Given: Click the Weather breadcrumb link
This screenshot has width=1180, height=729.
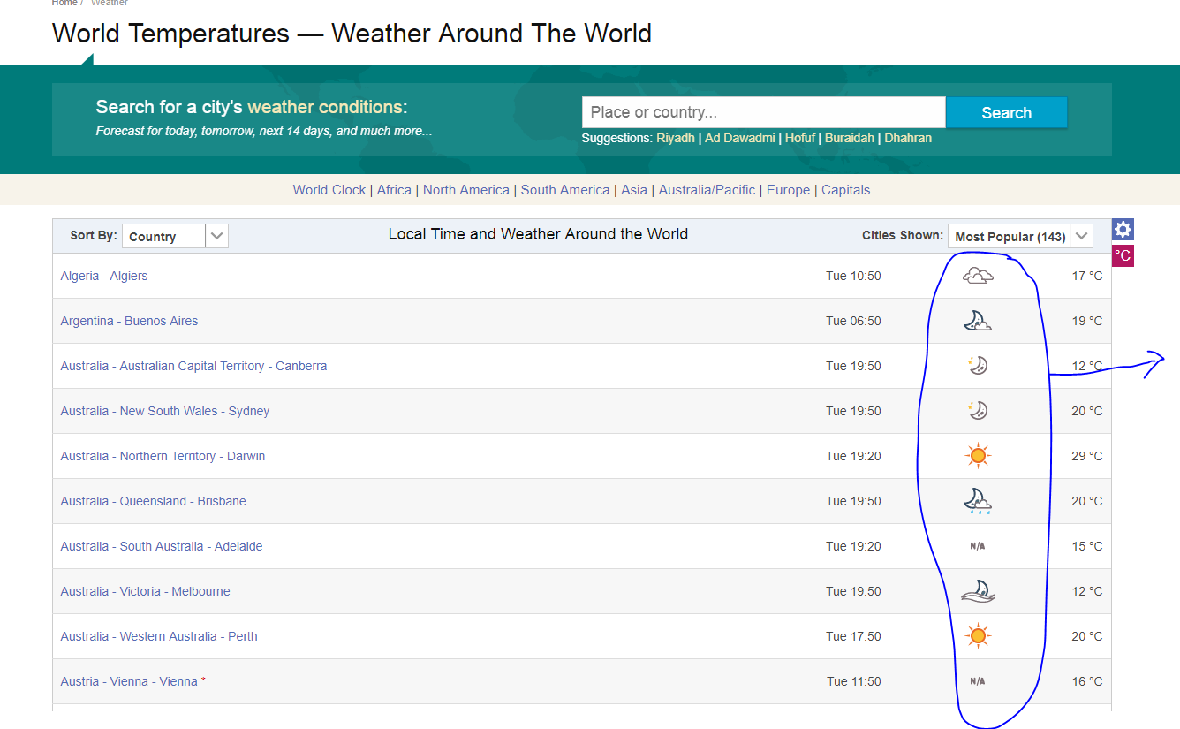Looking at the screenshot, I should click(x=110, y=4).
